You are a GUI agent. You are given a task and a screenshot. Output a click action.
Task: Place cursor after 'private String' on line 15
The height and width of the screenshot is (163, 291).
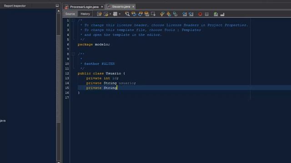[x=117, y=88]
